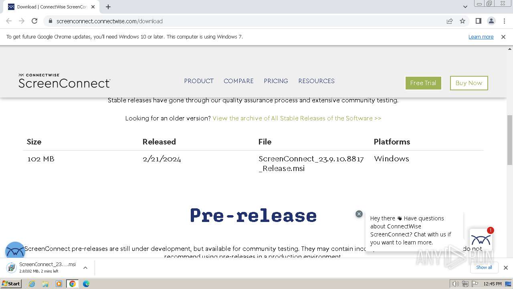Click the address bar URL
This screenshot has height=289, width=513.
(109, 21)
